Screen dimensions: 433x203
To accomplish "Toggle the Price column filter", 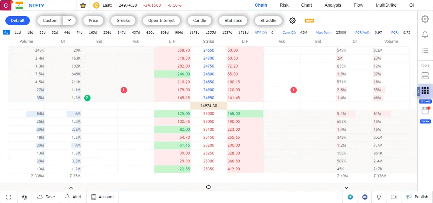I will [x=93, y=20].
